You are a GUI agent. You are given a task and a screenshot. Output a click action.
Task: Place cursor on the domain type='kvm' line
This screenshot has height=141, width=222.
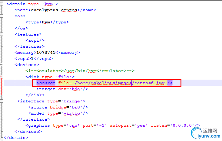click(32, 4)
